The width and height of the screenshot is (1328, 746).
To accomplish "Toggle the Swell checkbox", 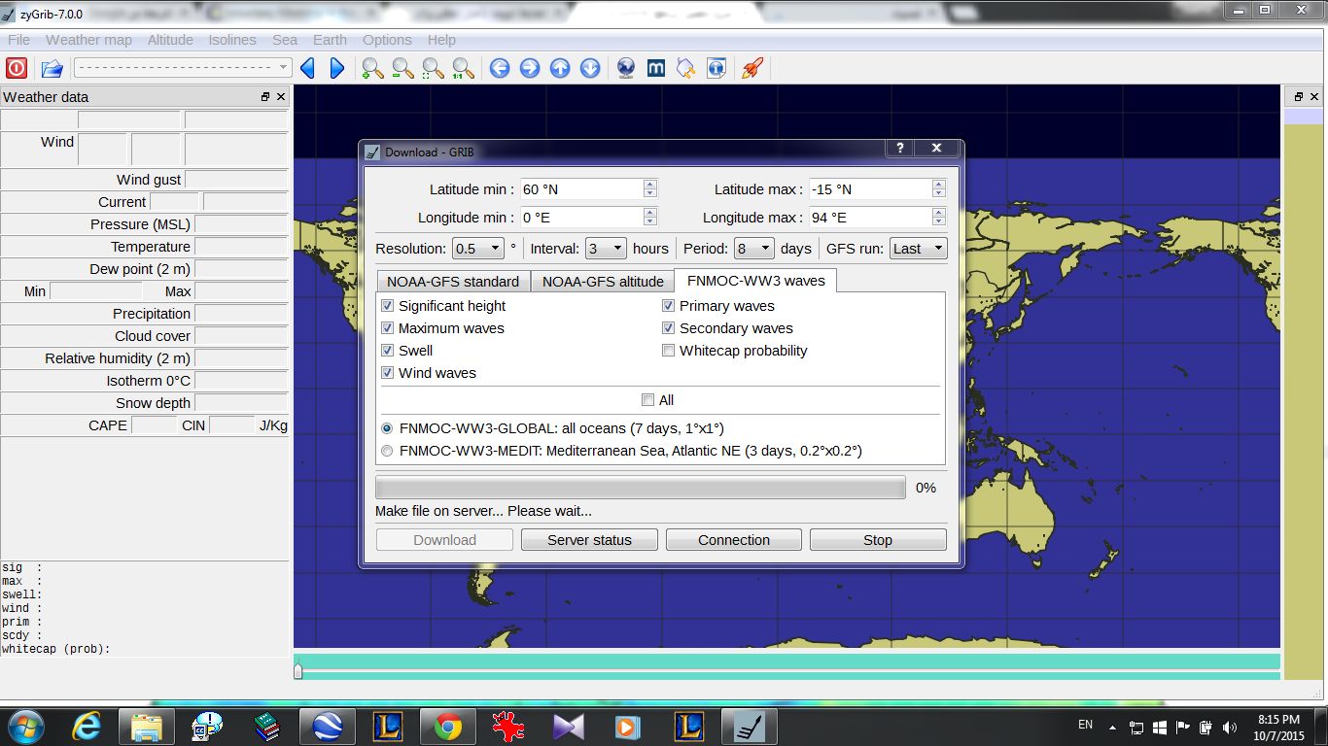I will tap(388, 351).
